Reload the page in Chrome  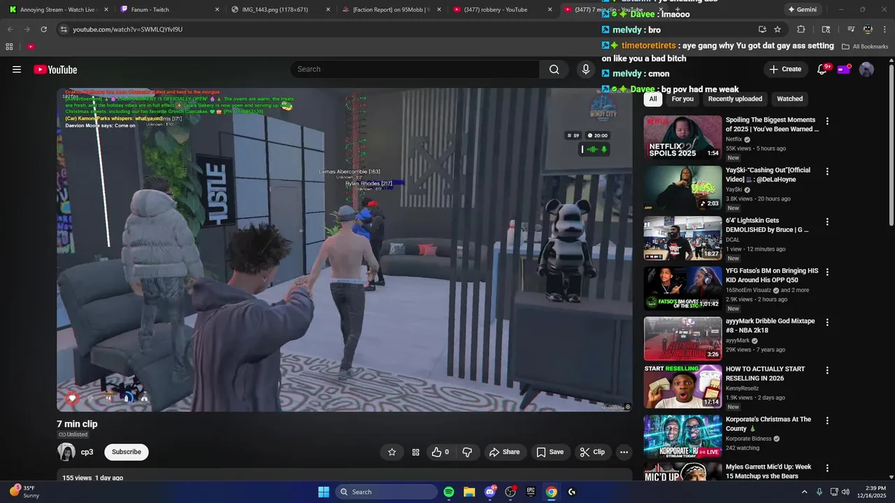tap(43, 29)
